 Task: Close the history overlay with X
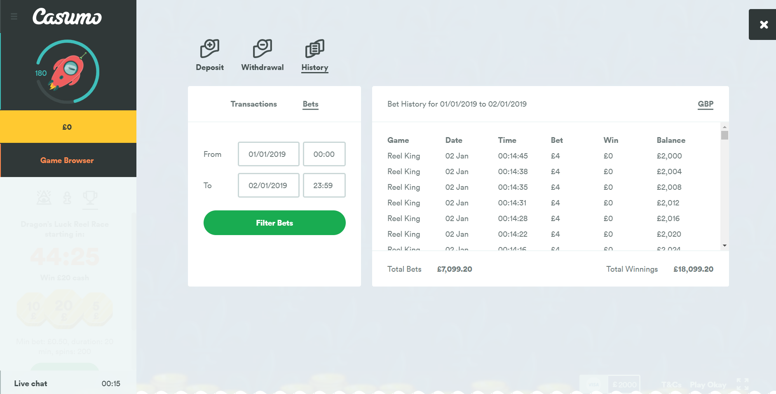coord(764,25)
